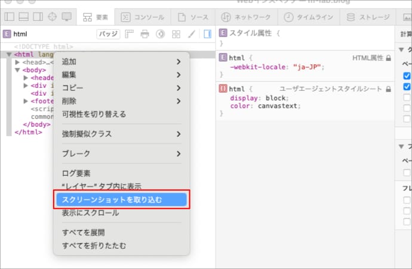
Task: Check the first unchecked box in the right panel
Action: [x=407, y=97]
